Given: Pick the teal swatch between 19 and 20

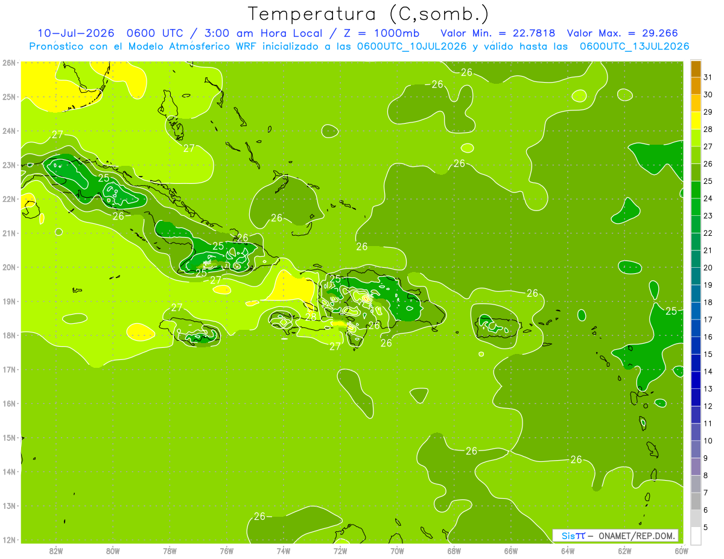Looking at the screenshot, I should tap(696, 276).
